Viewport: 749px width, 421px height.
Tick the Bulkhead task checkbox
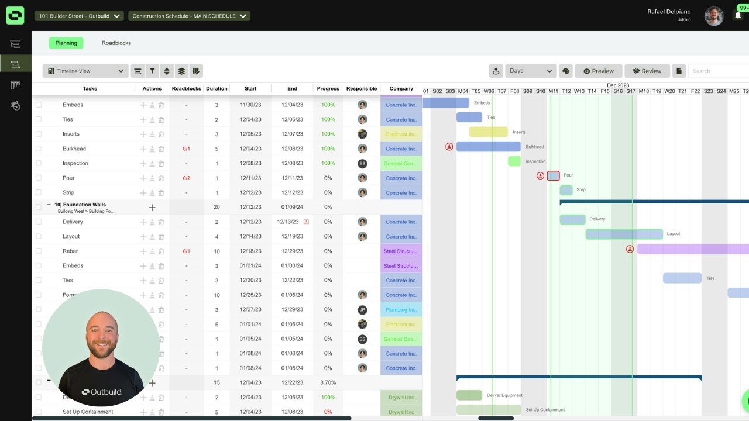(x=39, y=149)
